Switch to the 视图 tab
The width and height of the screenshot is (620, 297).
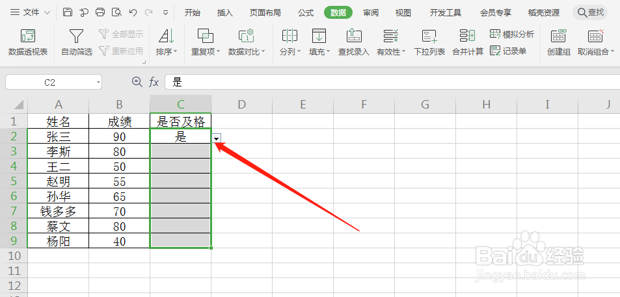(403, 12)
